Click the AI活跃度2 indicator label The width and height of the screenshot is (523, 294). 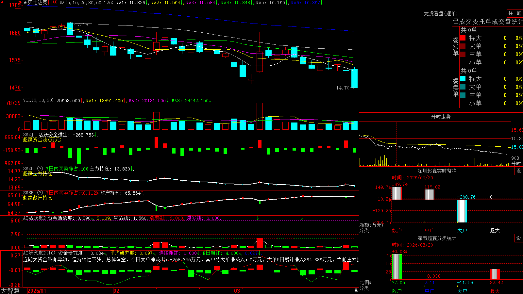(35, 218)
